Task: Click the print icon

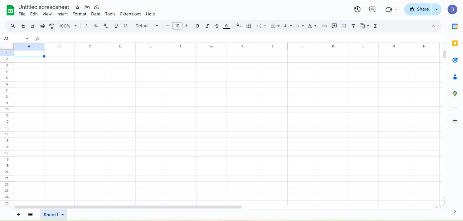Action: point(42,26)
